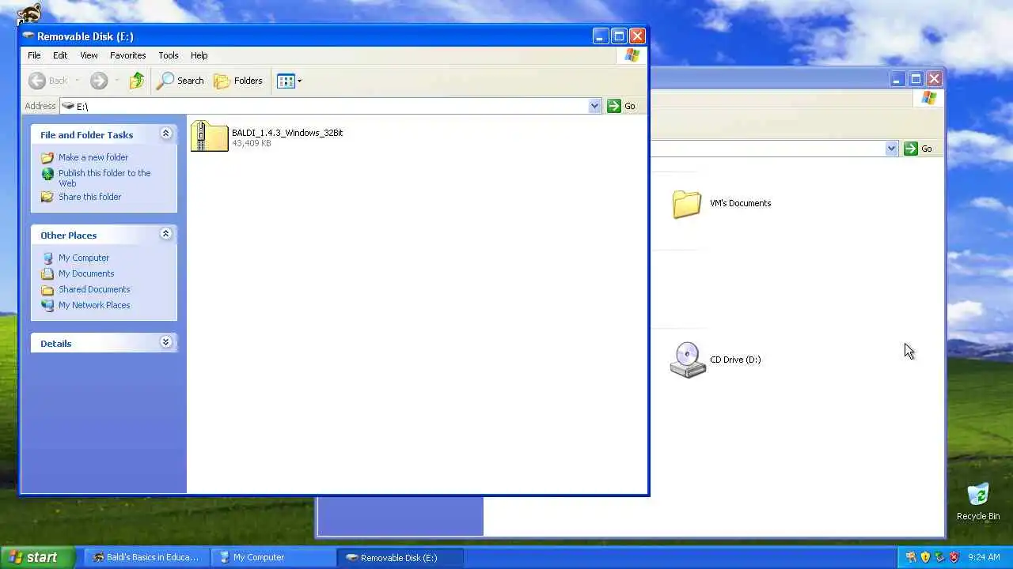
Task: Toggle the Folders pane button
Action: (238, 81)
